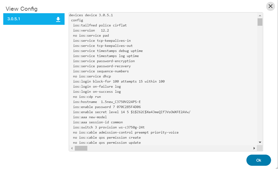Click the horizontal scrollbar left arrow
The image size is (278, 169).
(x=72, y=148)
